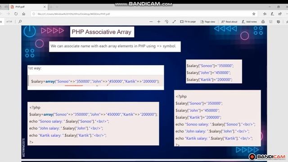Click $salary["John"]="450000" in top right box
288x162 pixels.
[208, 73]
